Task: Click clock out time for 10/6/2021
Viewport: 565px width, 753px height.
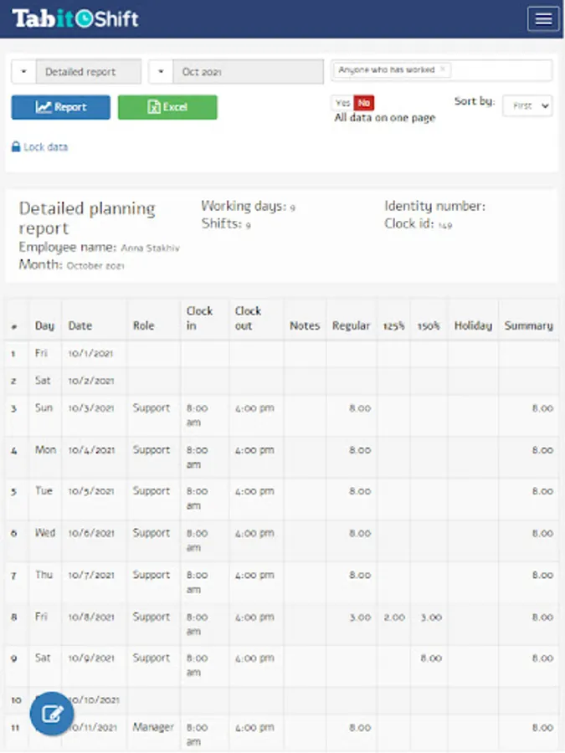Action: coord(254,533)
